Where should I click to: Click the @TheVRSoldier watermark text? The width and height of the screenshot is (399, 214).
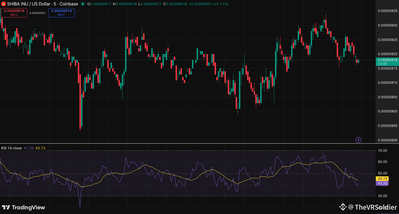click(372, 207)
